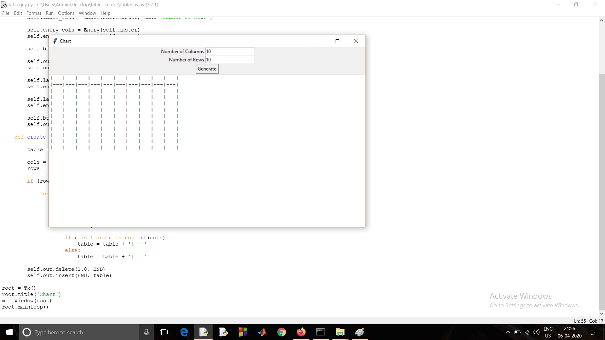Click the Number of Columns entry field
This screenshot has width=605, height=340.
point(229,51)
